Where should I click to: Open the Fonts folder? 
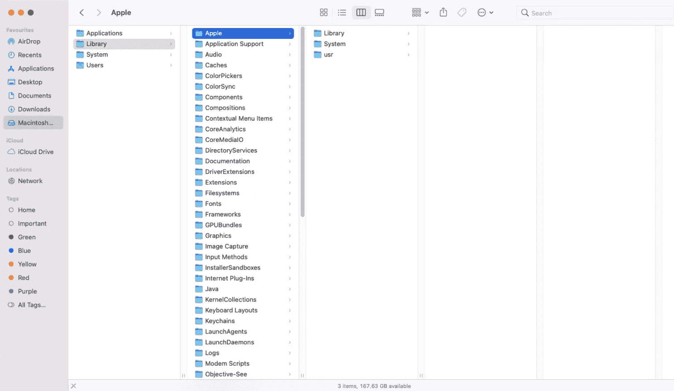tap(213, 204)
